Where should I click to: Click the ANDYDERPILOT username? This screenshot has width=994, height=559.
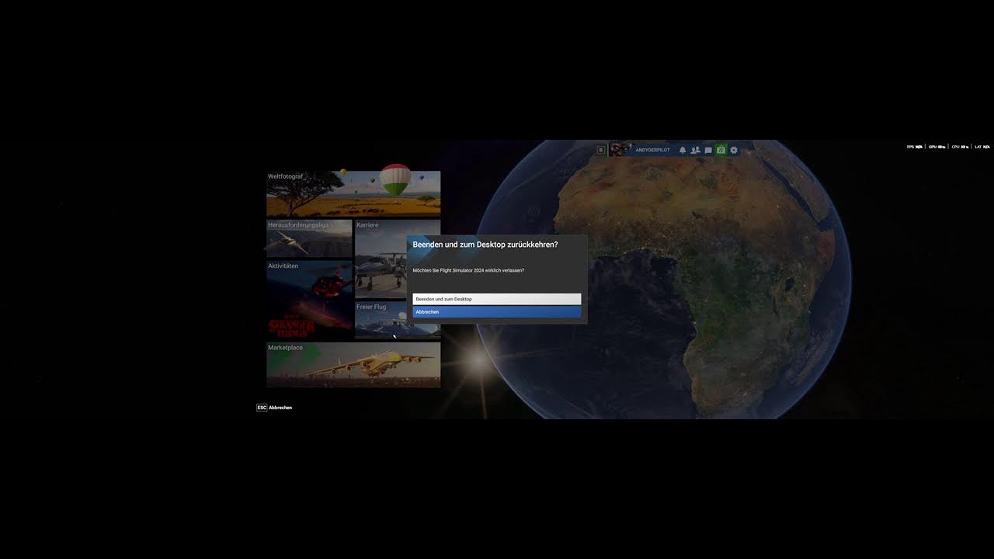point(652,150)
